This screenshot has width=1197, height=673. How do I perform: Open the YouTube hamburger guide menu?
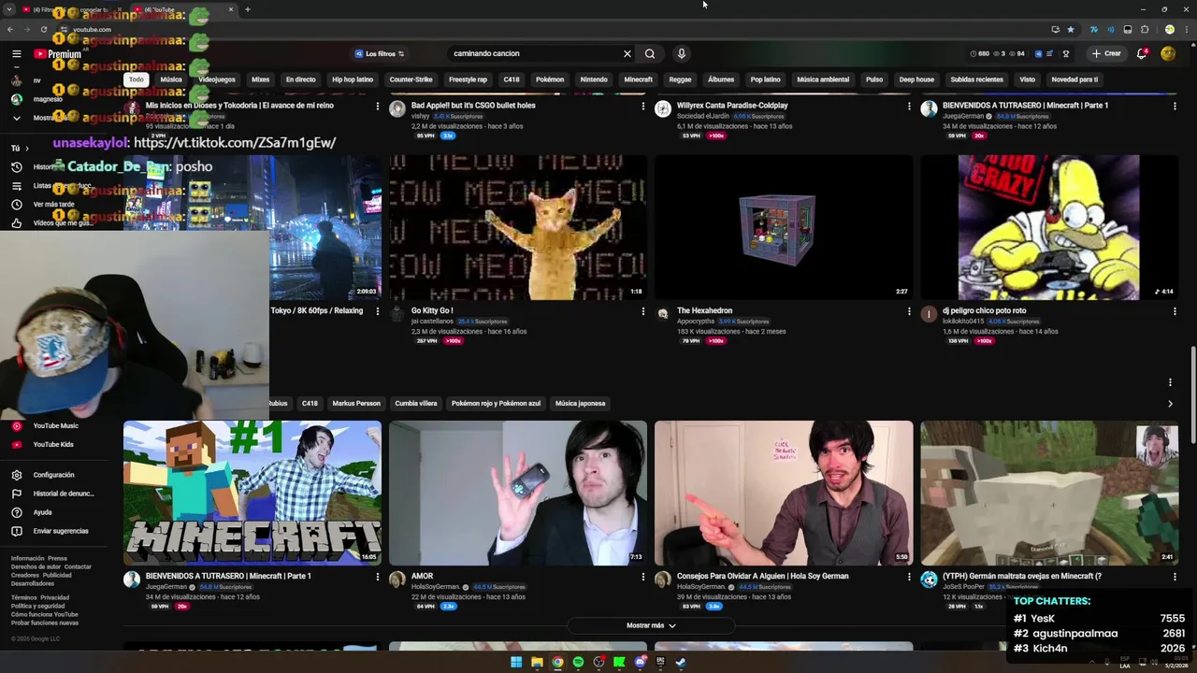(x=16, y=54)
